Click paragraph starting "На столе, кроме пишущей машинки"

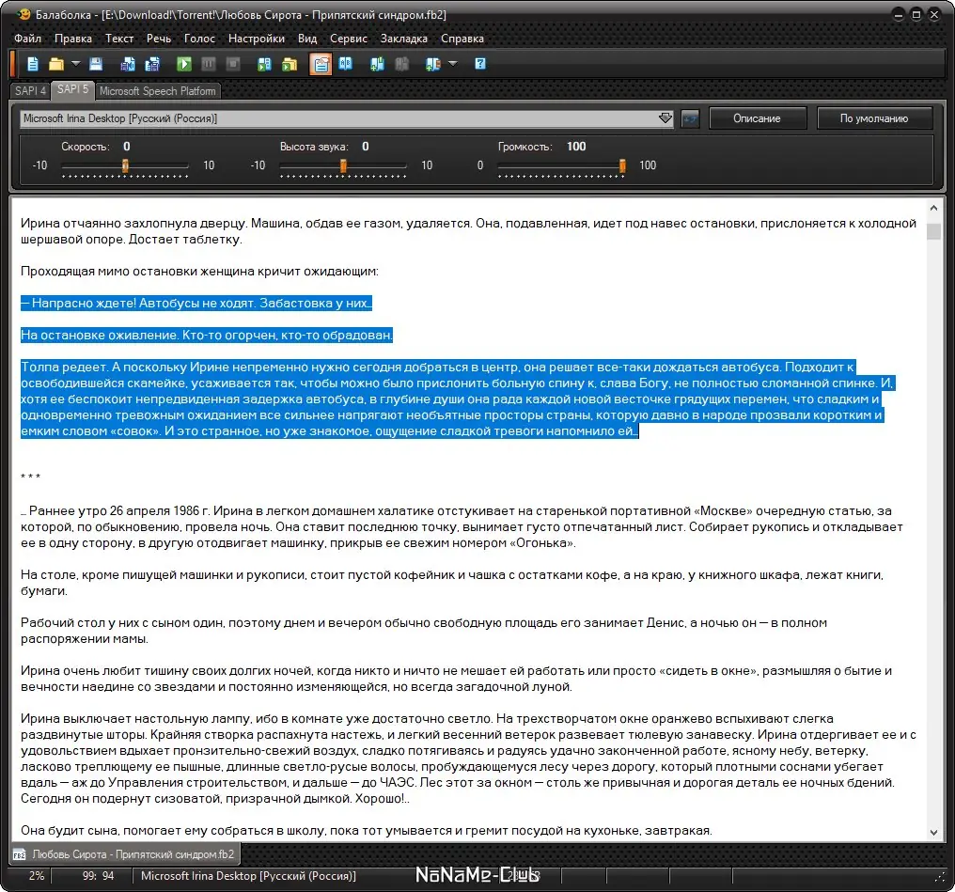452,582
